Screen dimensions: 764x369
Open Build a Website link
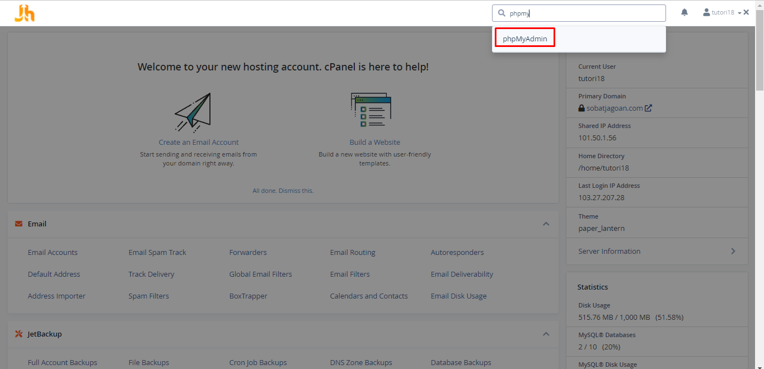(x=375, y=142)
